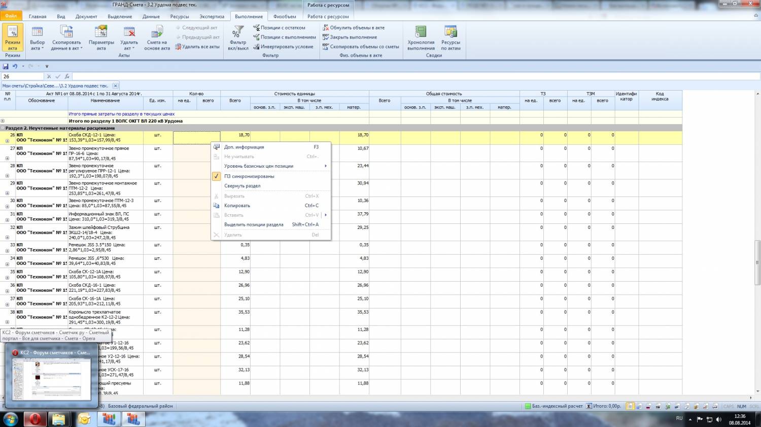Click Смета на основе акта icon

157,37
